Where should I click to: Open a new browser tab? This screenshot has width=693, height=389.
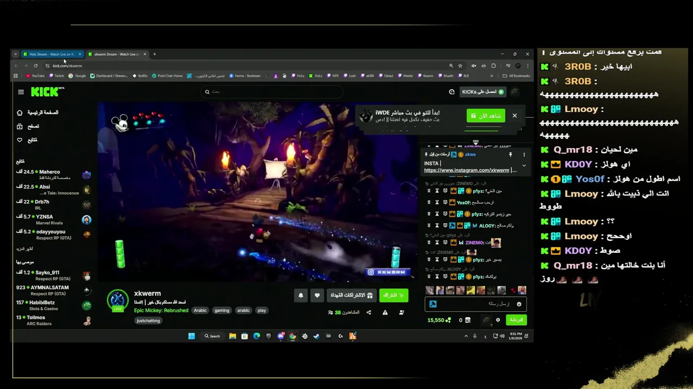click(154, 54)
